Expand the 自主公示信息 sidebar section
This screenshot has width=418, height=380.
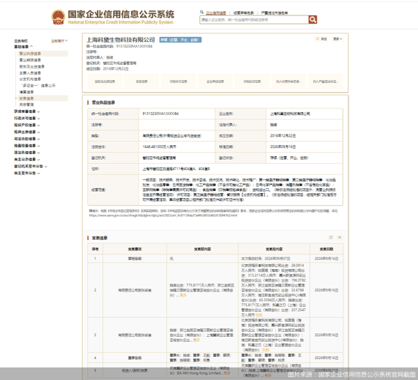point(27,159)
